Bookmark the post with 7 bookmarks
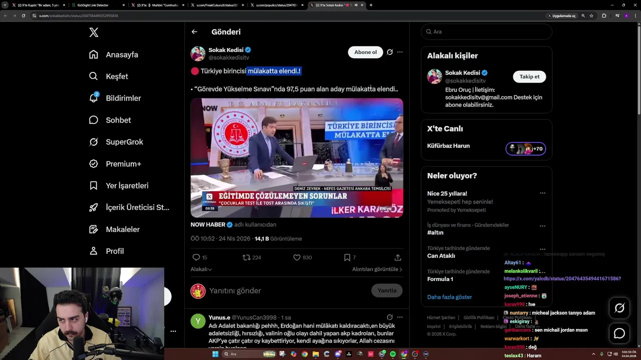 (347, 257)
